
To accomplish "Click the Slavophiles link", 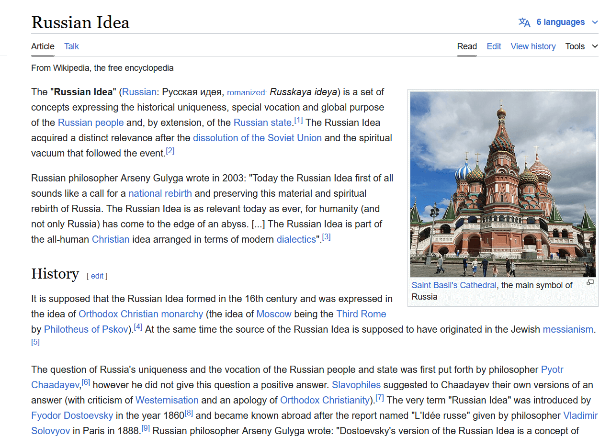I will 356,385.
